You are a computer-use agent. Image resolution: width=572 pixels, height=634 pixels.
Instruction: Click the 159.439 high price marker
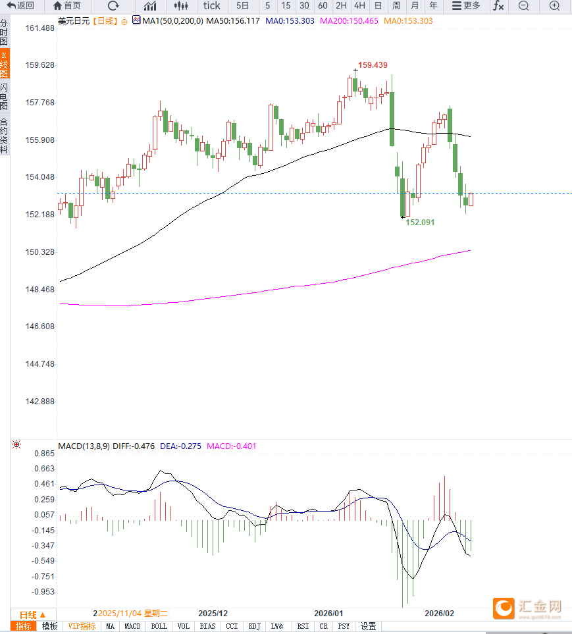[x=372, y=65]
